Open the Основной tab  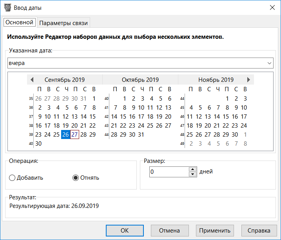coord(19,22)
